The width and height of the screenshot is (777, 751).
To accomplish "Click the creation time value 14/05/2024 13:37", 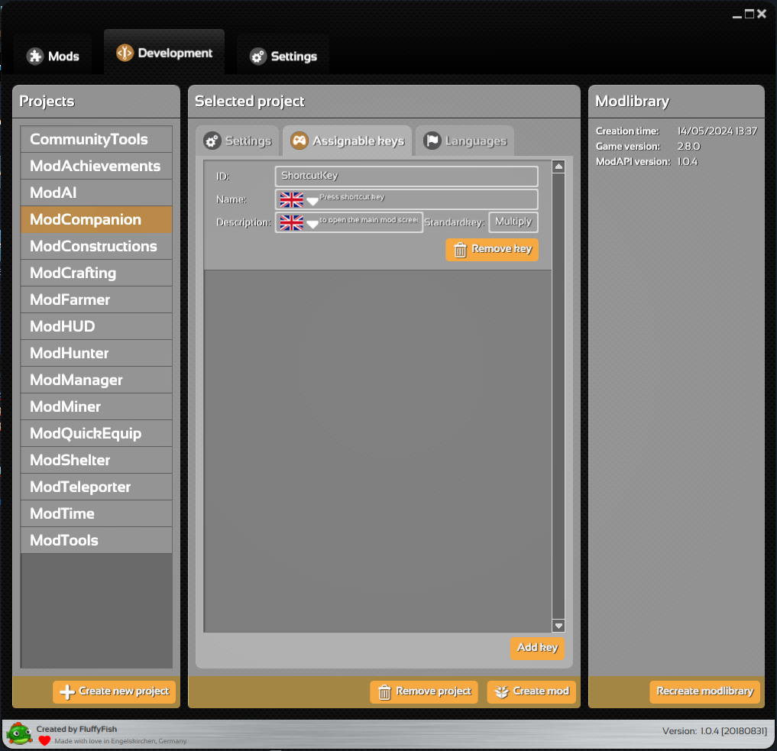I will (x=717, y=131).
